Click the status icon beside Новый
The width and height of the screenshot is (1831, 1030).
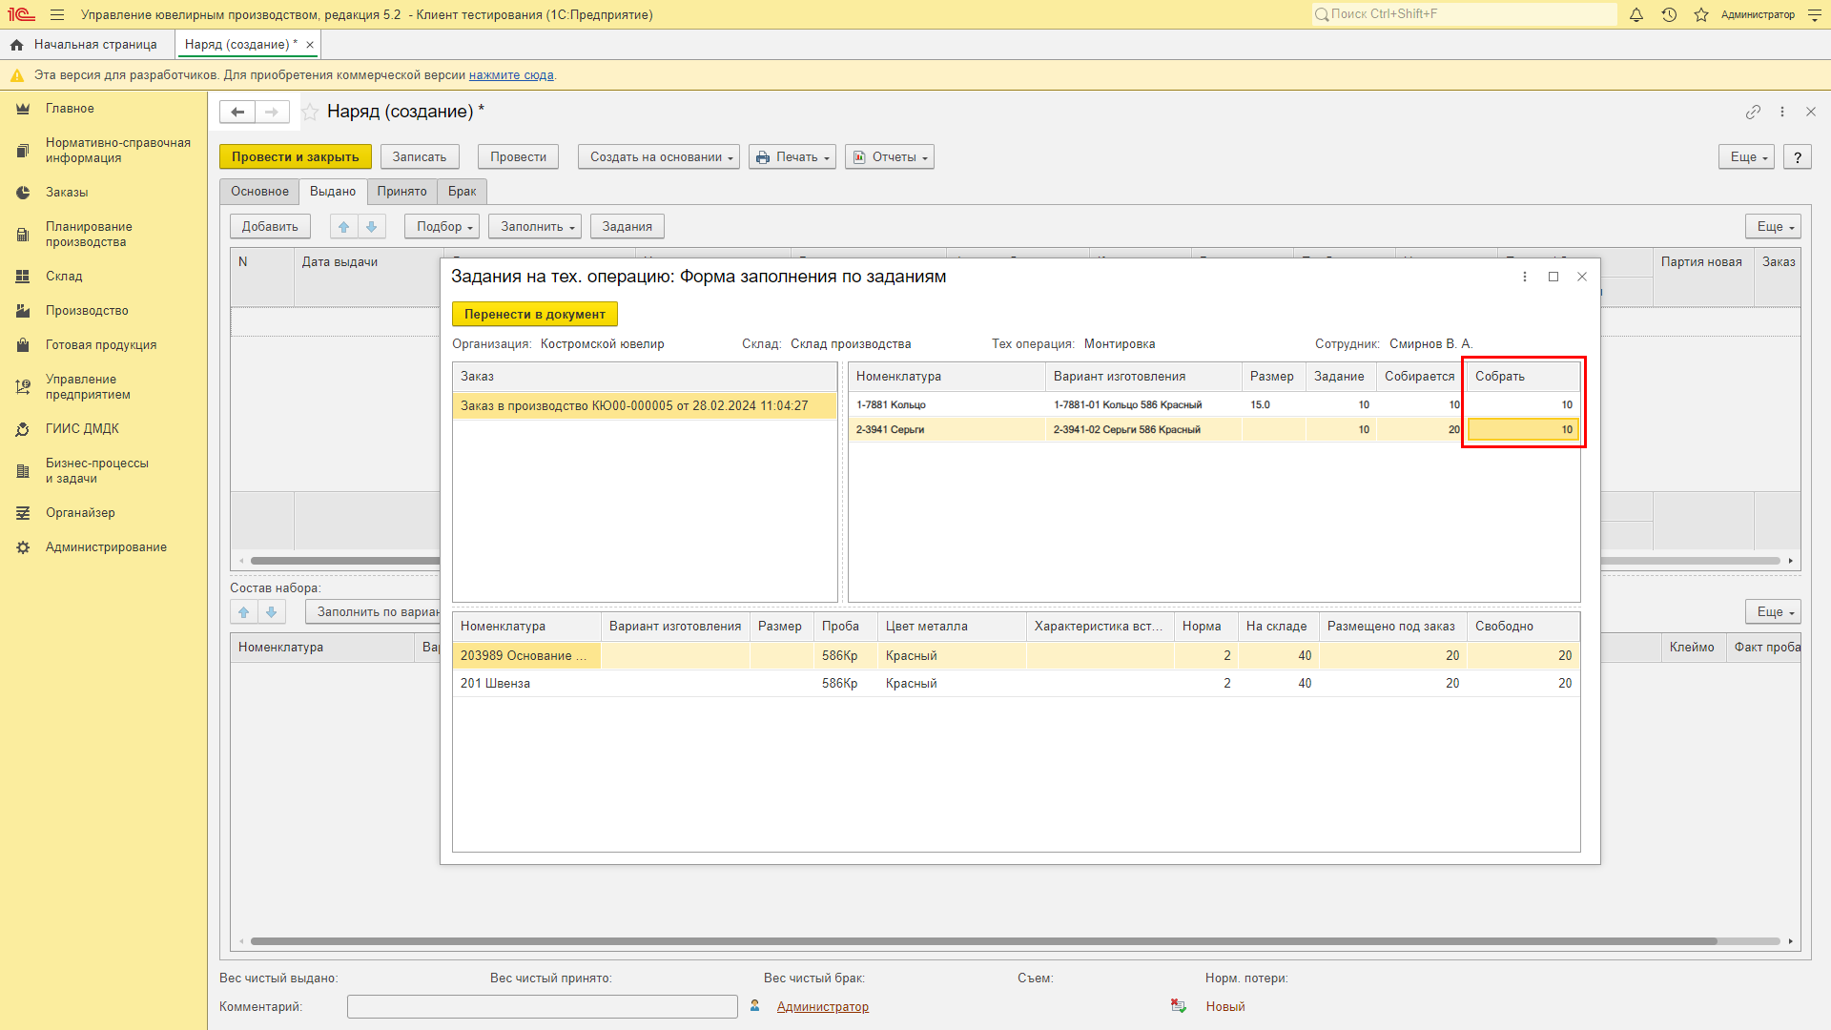tap(1179, 1006)
